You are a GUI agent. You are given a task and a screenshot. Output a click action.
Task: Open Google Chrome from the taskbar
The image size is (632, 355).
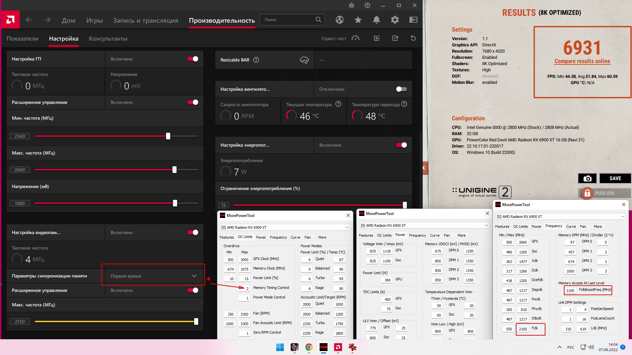(x=309, y=347)
